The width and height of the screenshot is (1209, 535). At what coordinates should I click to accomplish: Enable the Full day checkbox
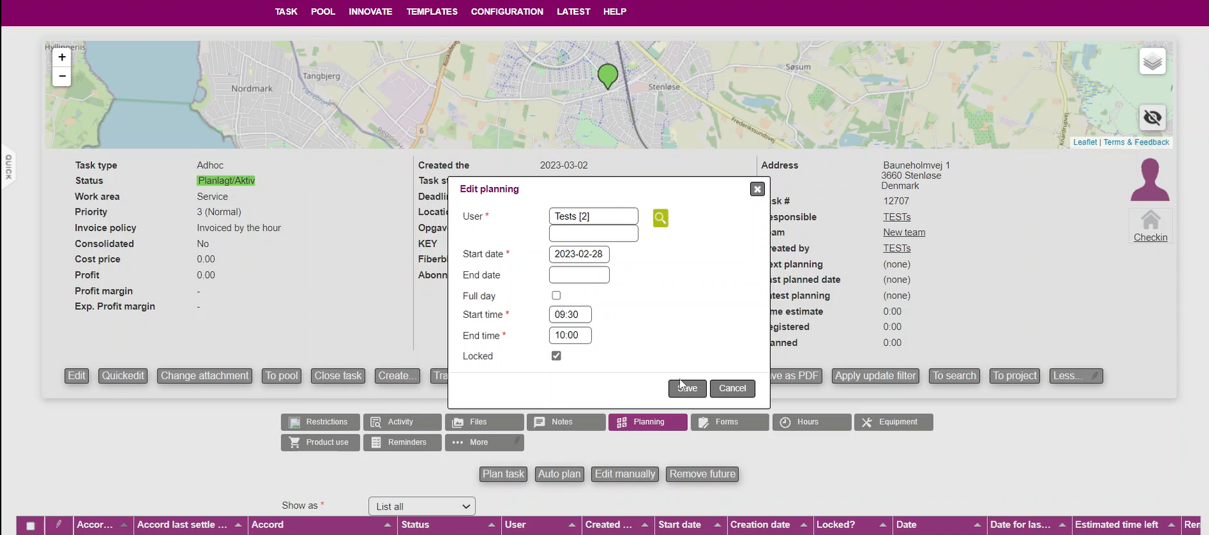pyautogui.click(x=556, y=295)
